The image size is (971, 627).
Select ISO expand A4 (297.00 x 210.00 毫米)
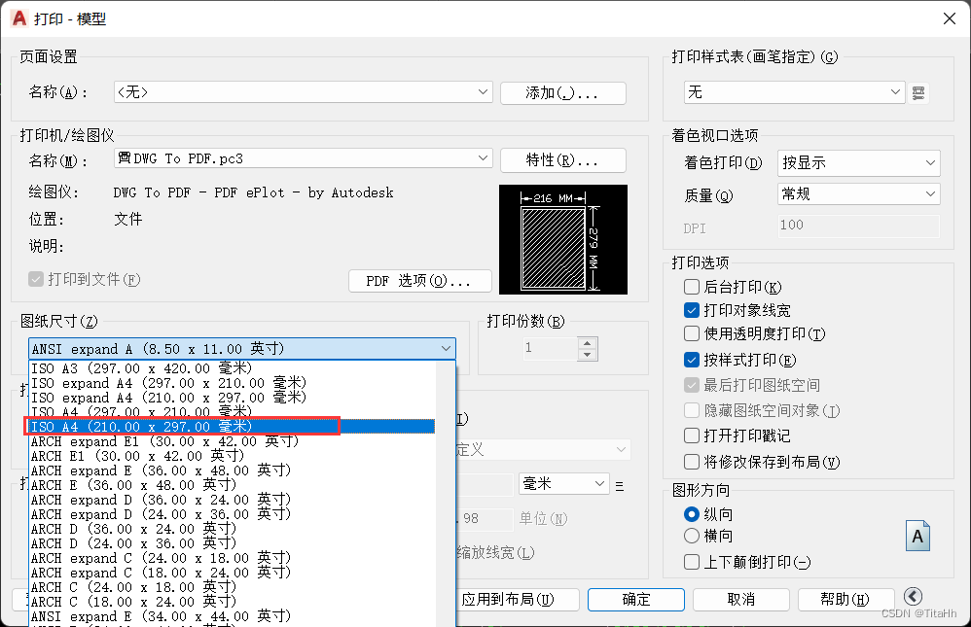[233, 383]
